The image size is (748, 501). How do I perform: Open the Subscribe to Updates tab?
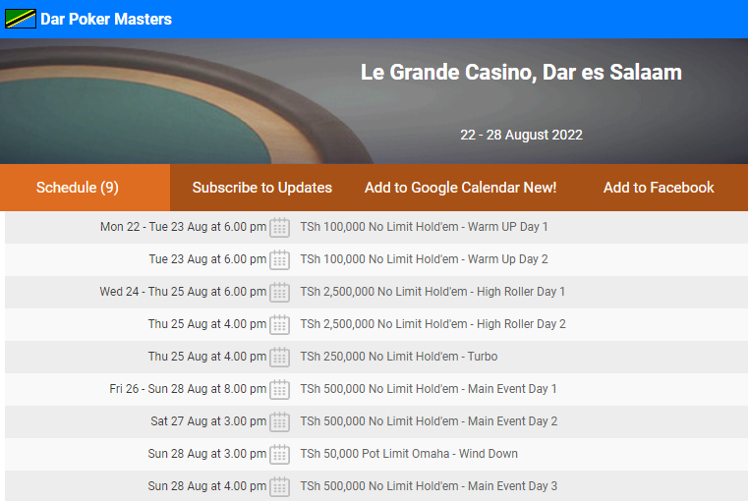click(261, 188)
